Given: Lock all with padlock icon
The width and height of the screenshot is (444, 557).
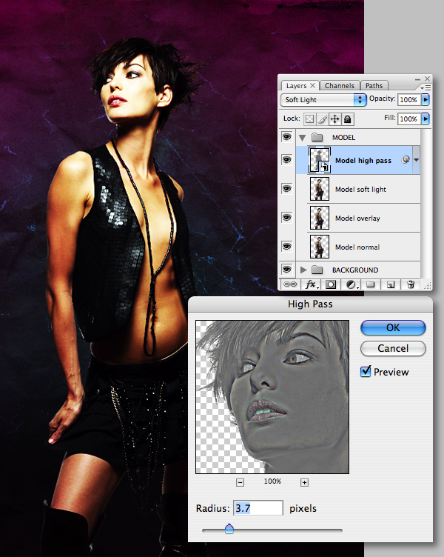Looking at the screenshot, I should coord(348,119).
